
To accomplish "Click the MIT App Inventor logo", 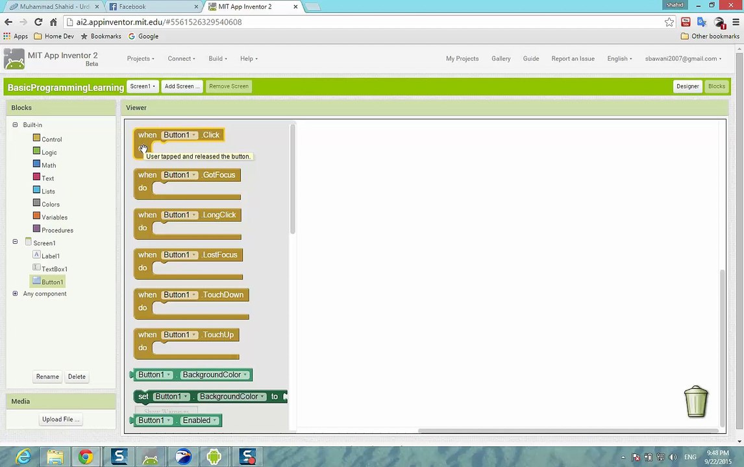I will (14, 59).
